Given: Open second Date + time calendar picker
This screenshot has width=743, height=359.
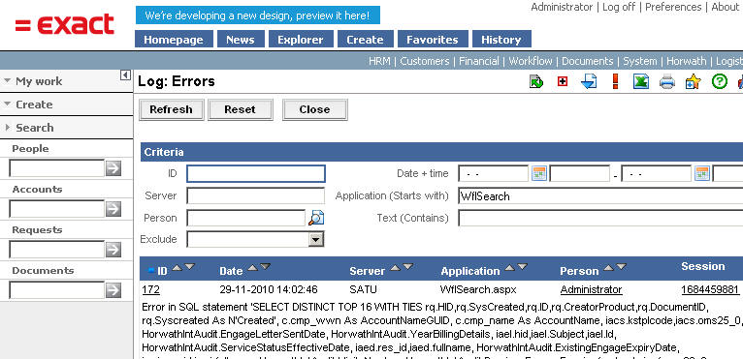Looking at the screenshot, I should [702, 173].
